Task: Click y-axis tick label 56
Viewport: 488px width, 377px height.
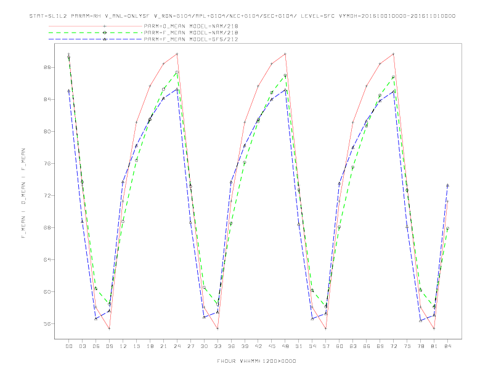Action: click(x=47, y=323)
